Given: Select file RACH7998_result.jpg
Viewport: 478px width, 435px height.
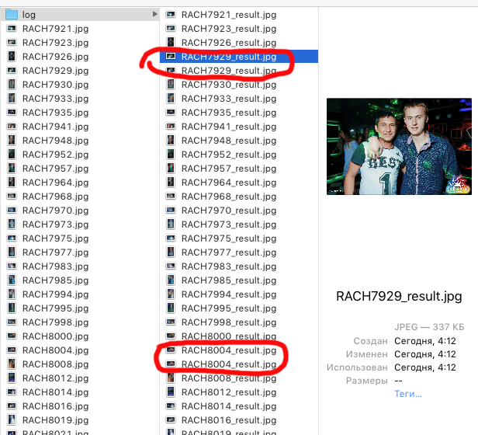Looking at the screenshot, I should click(229, 322).
